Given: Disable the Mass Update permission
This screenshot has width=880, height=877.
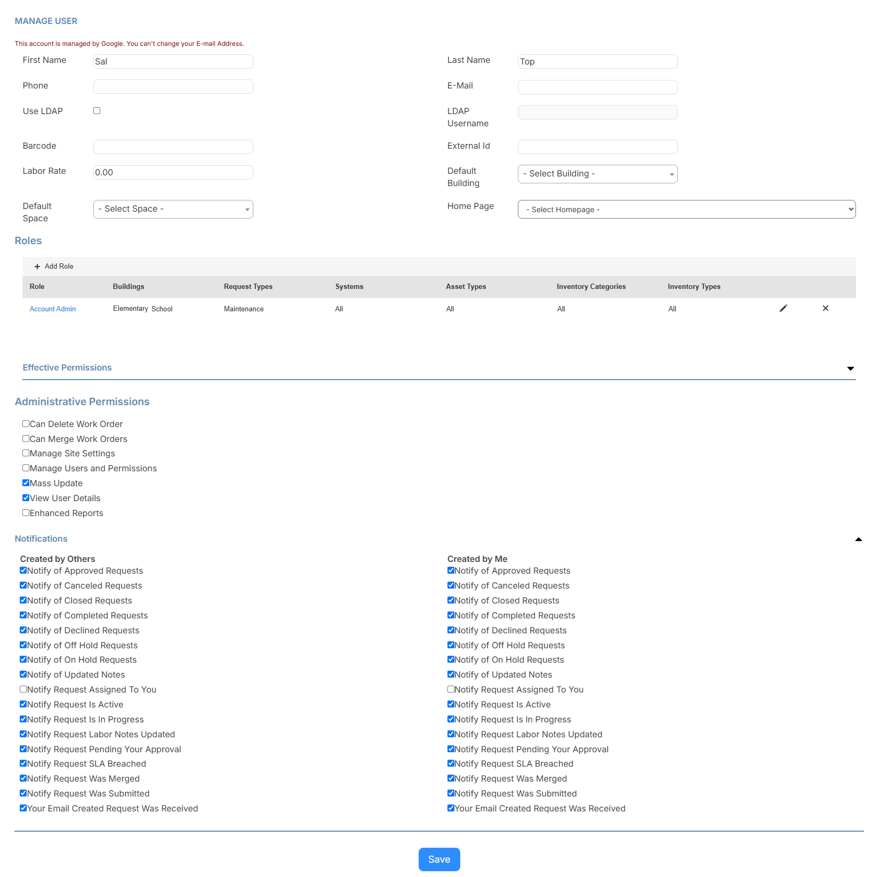Looking at the screenshot, I should click(26, 482).
